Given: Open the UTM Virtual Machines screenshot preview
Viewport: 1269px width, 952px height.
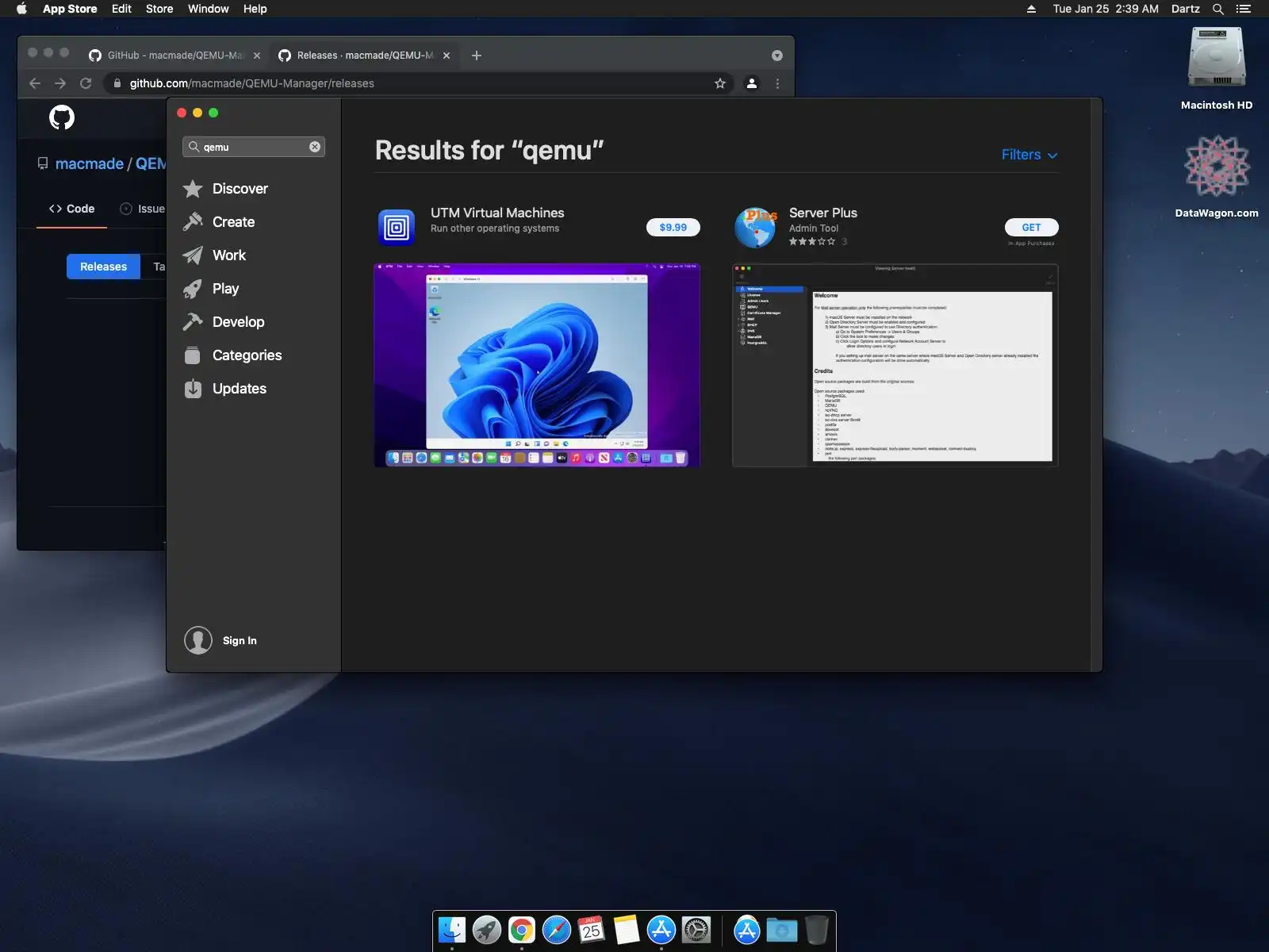Looking at the screenshot, I should point(537,365).
